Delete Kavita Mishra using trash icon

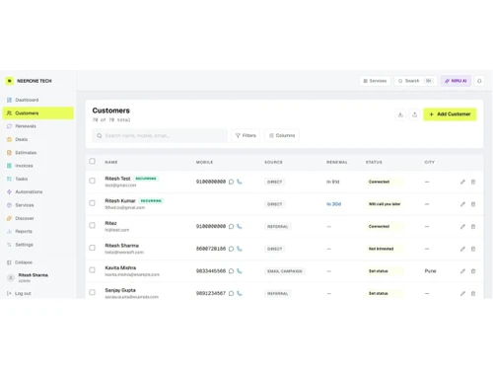pos(473,271)
